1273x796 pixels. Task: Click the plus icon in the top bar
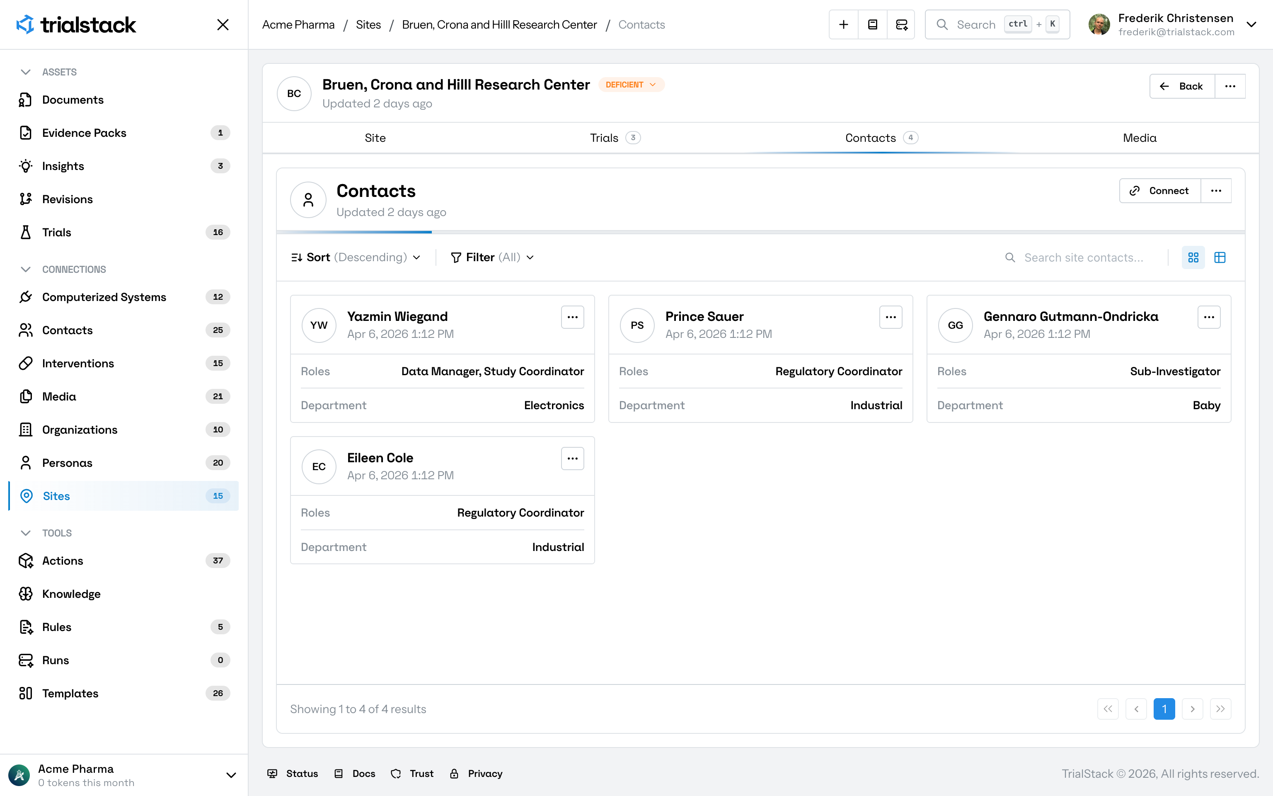pyautogui.click(x=843, y=25)
